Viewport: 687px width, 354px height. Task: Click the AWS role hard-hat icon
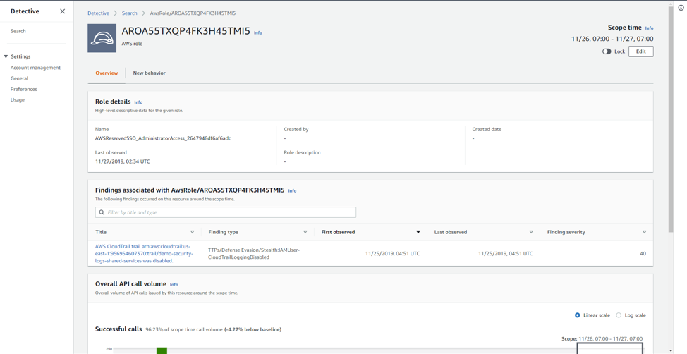102,38
